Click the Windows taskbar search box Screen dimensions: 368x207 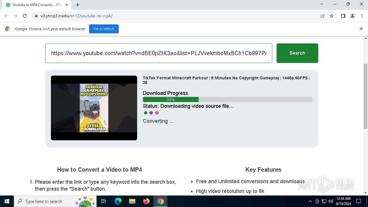click(x=55, y=201)
